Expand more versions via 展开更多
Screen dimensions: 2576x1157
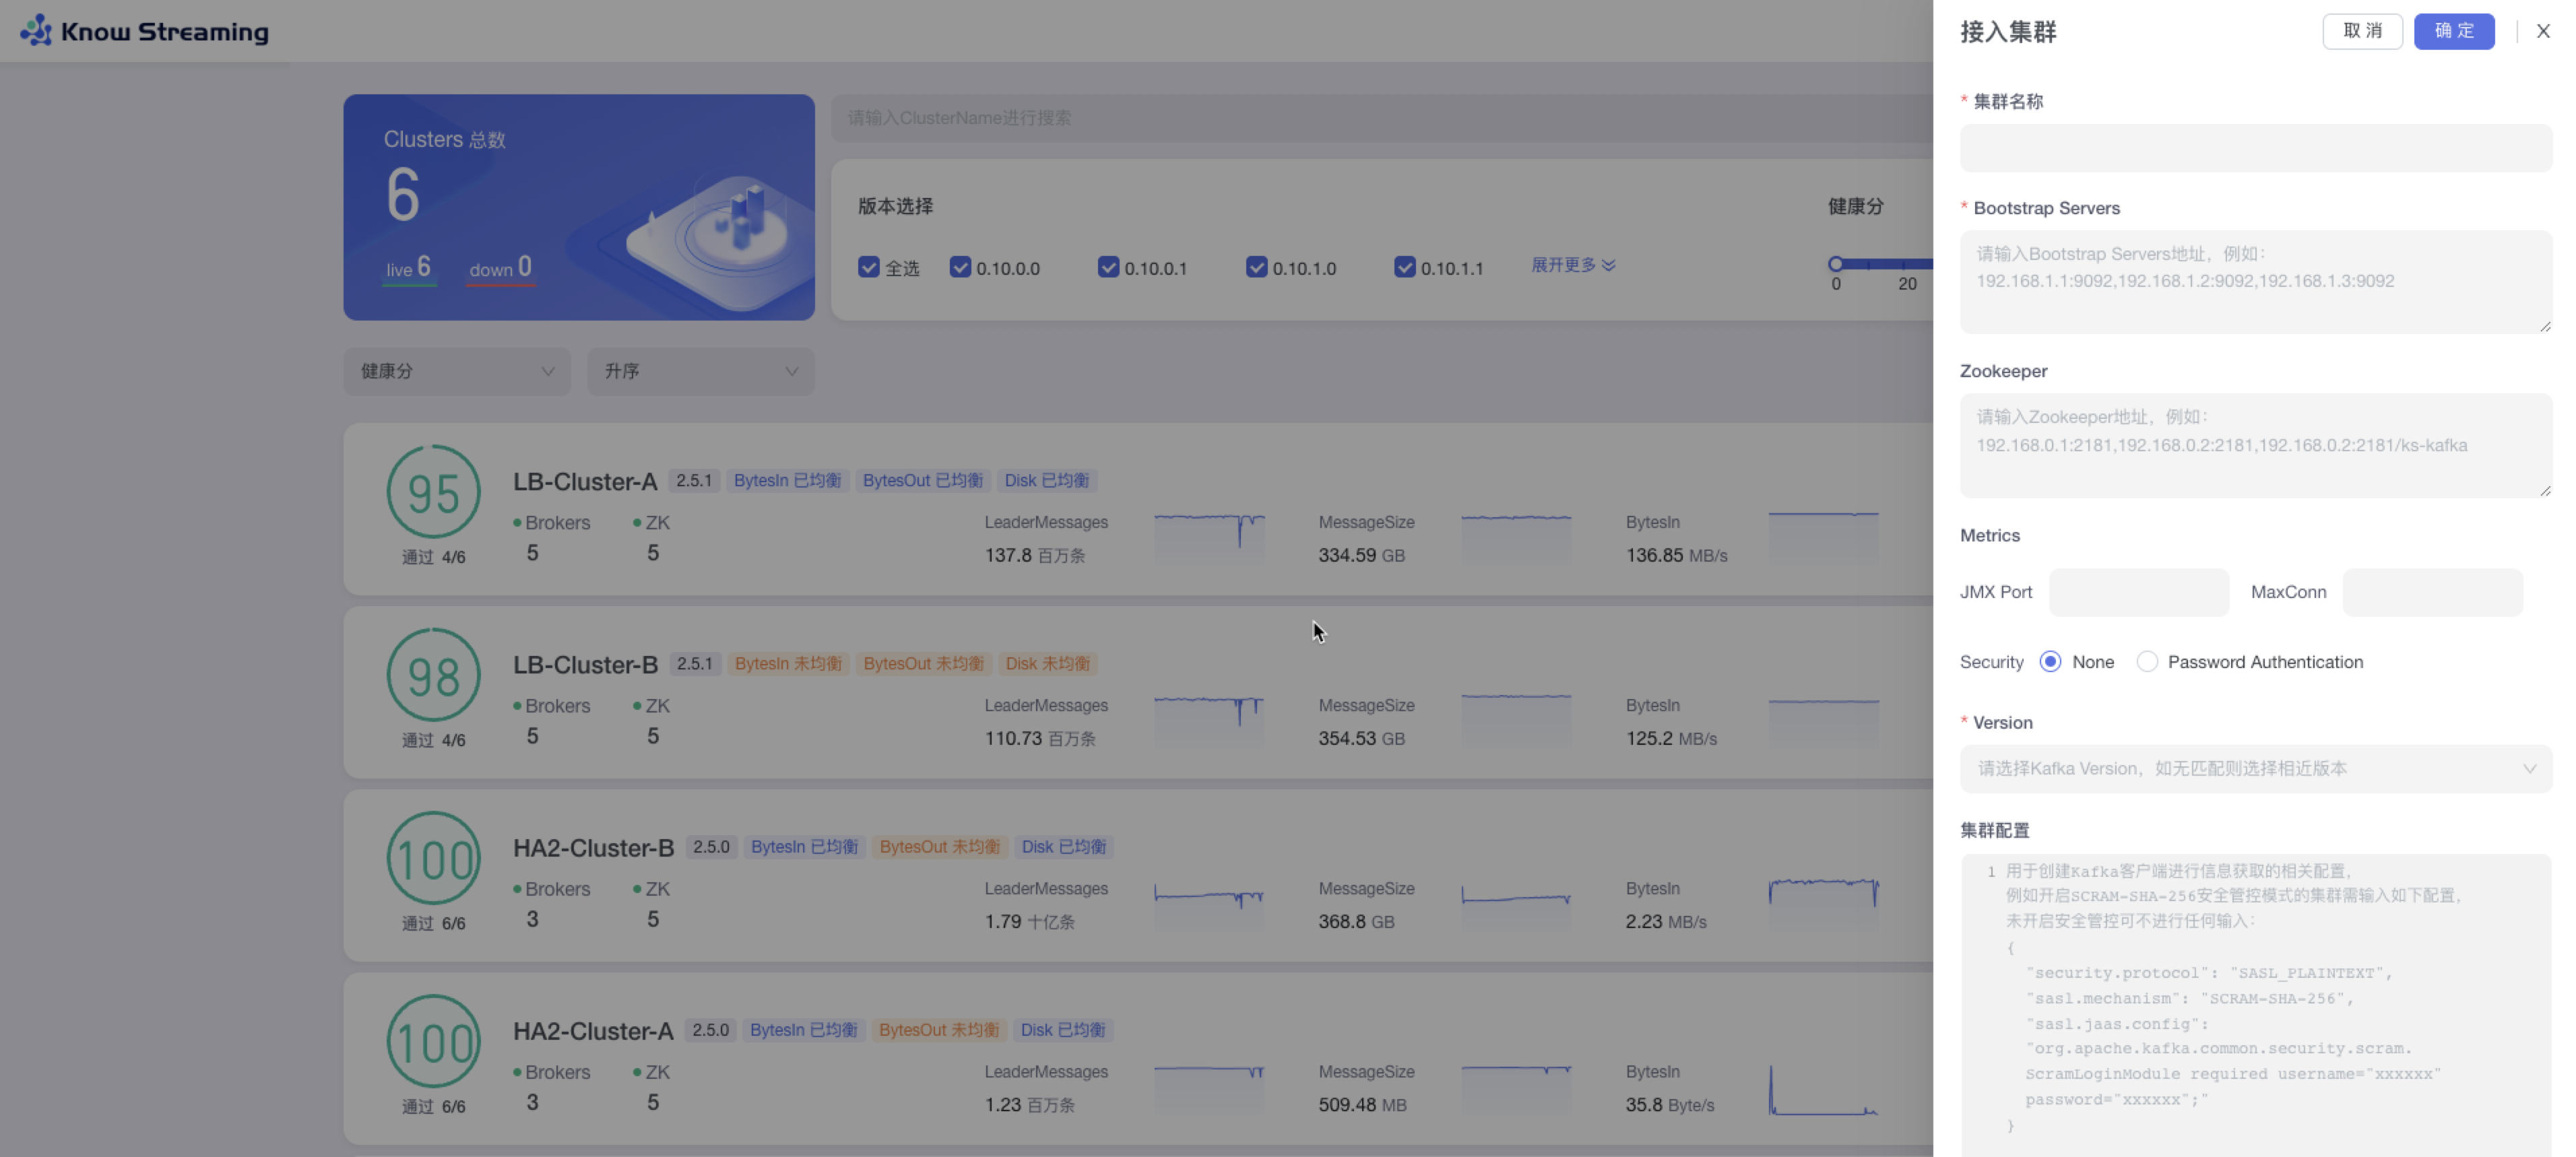1572,265
